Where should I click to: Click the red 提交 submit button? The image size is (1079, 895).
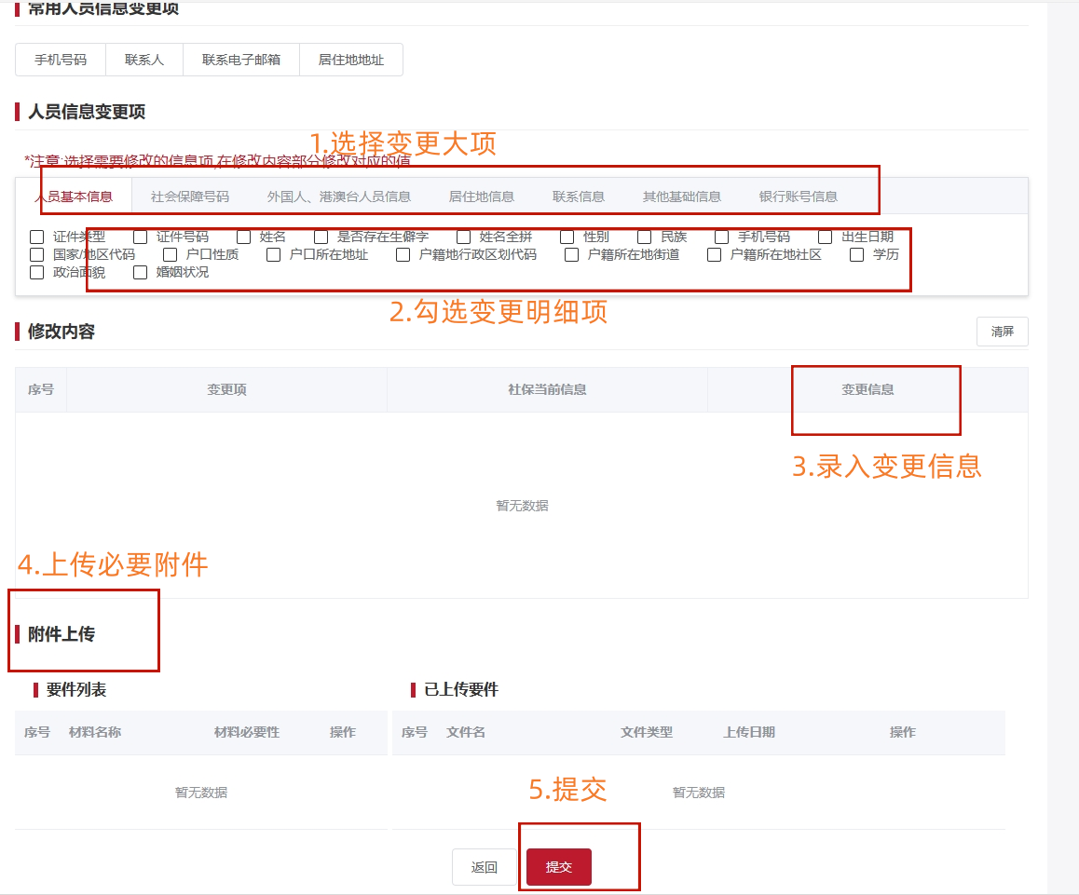(x=559, y=867)
